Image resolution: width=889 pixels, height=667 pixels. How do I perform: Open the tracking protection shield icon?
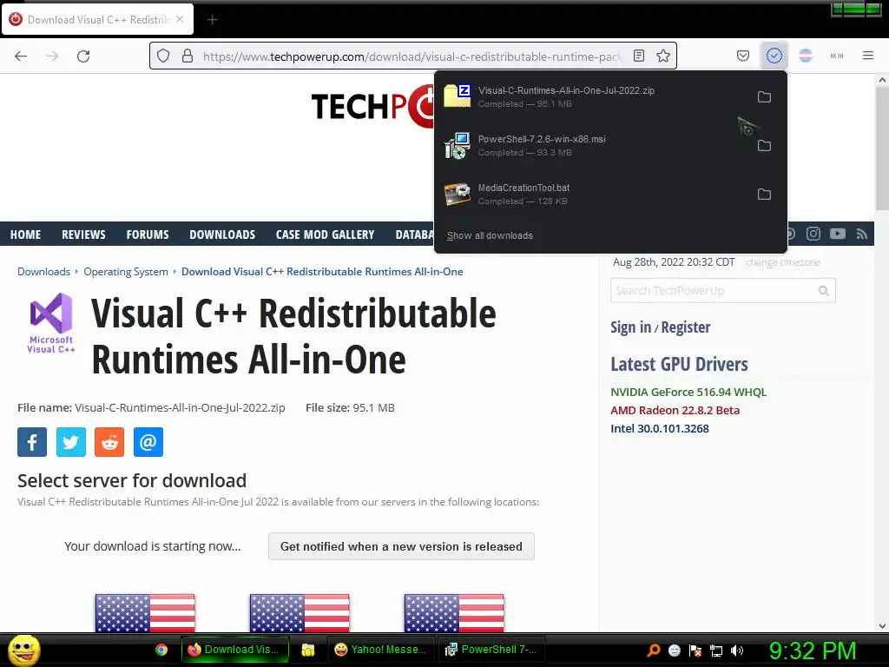(x=163, y=56)
